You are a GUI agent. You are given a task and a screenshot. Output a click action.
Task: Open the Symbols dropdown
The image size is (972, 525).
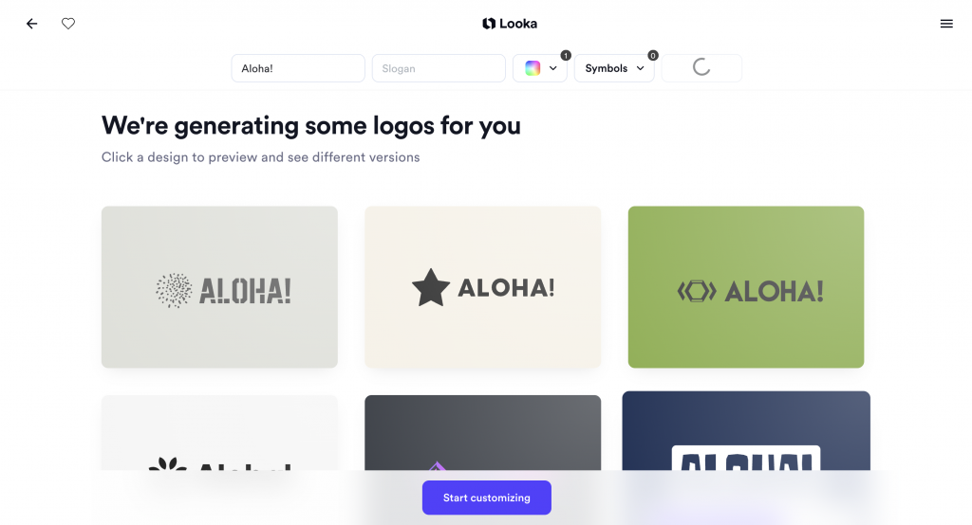(x=614, y=68)
